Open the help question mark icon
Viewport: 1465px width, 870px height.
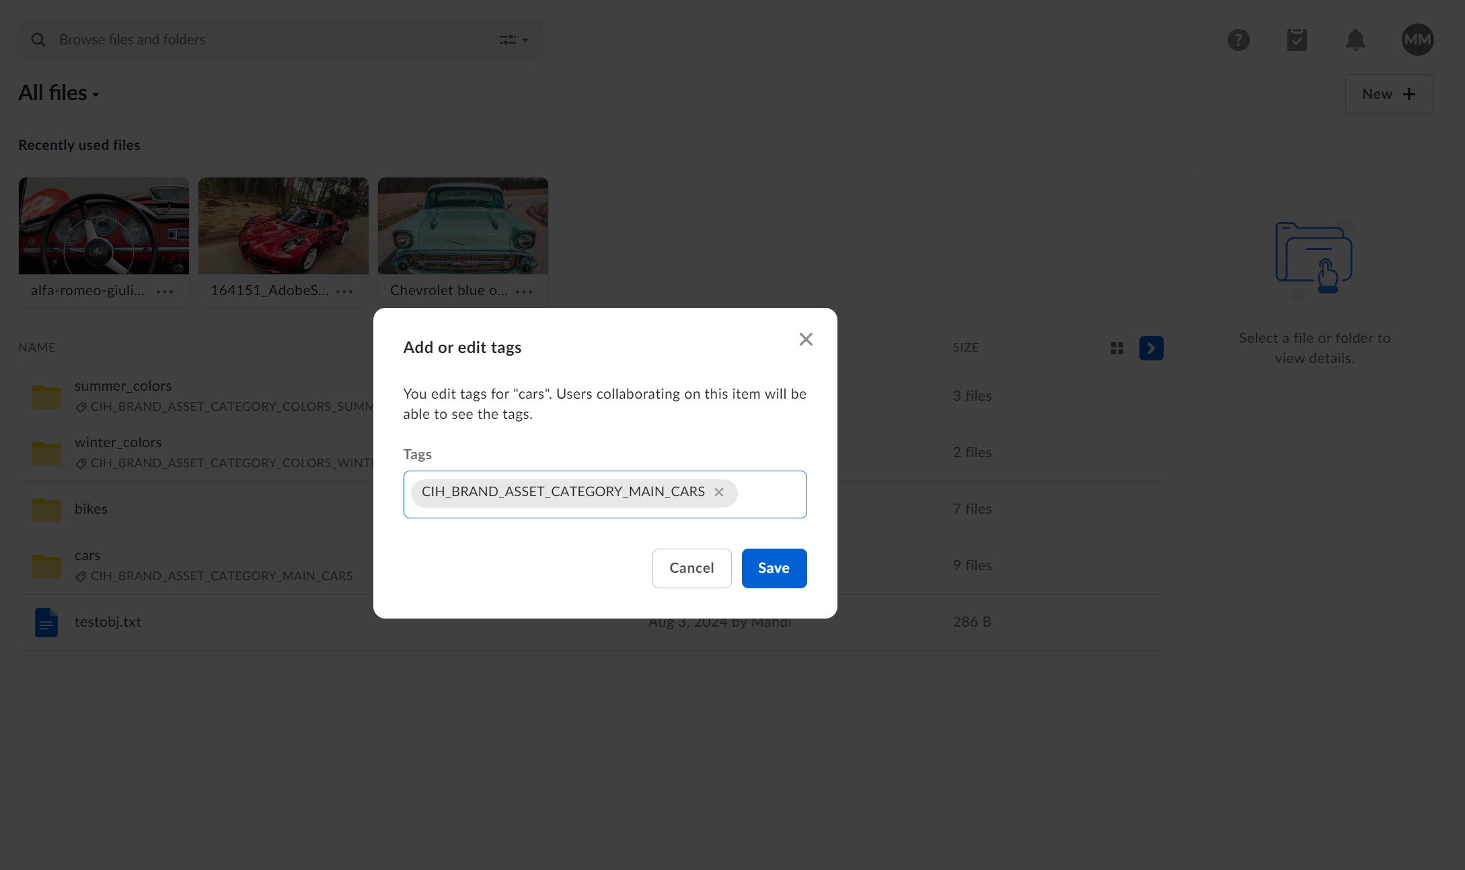tap(1238, 40)
